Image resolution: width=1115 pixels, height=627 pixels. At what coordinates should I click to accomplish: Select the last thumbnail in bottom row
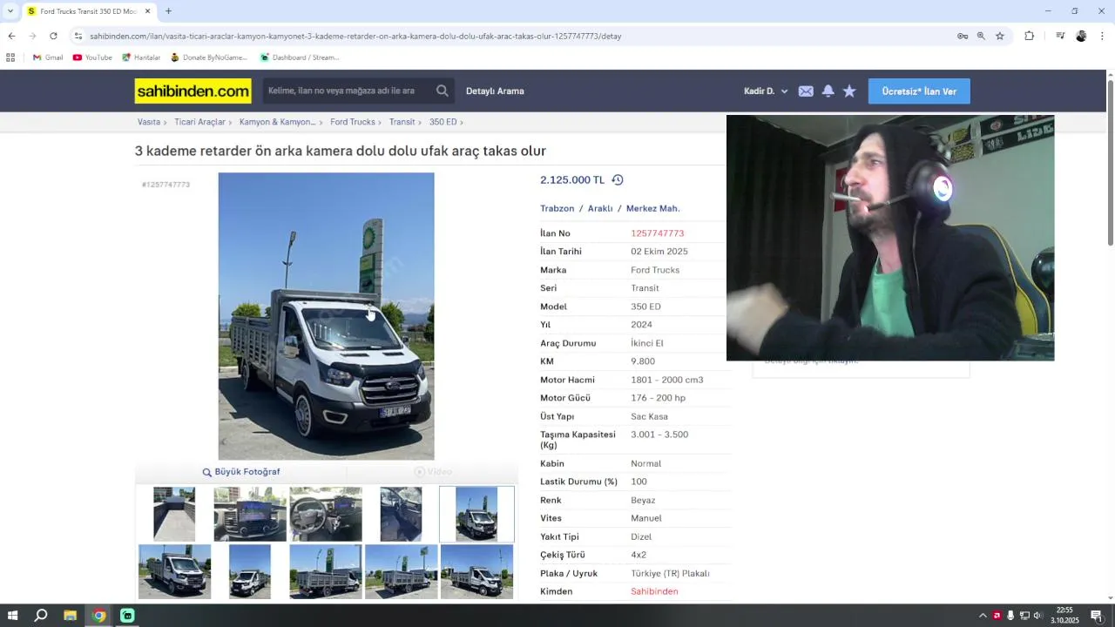coord(476,571)
